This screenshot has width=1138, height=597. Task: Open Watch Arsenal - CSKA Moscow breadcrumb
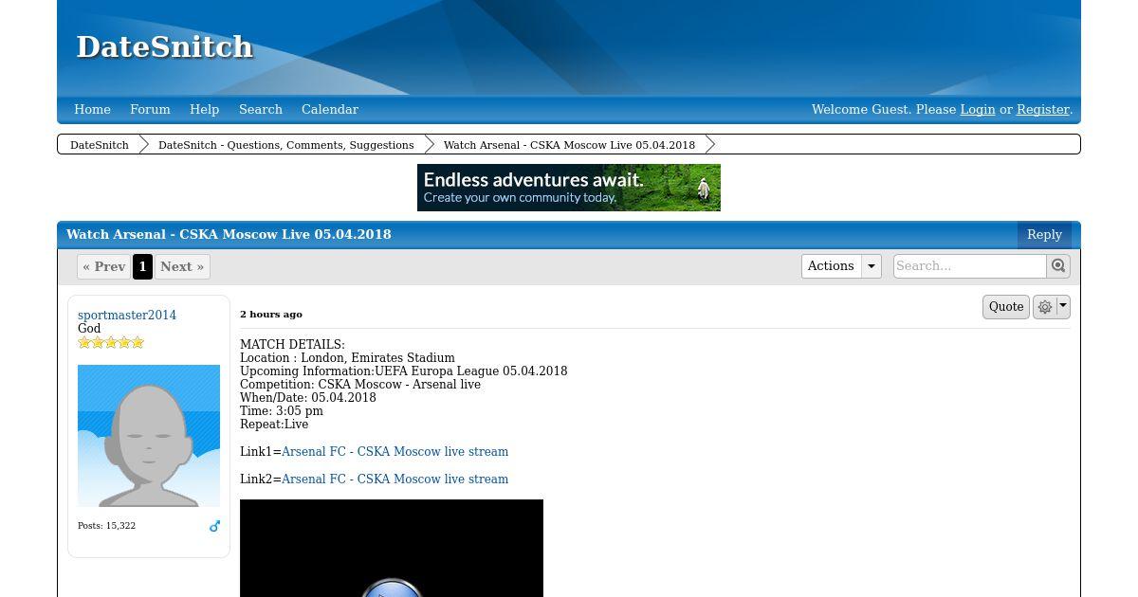click(x=569, y=145)
